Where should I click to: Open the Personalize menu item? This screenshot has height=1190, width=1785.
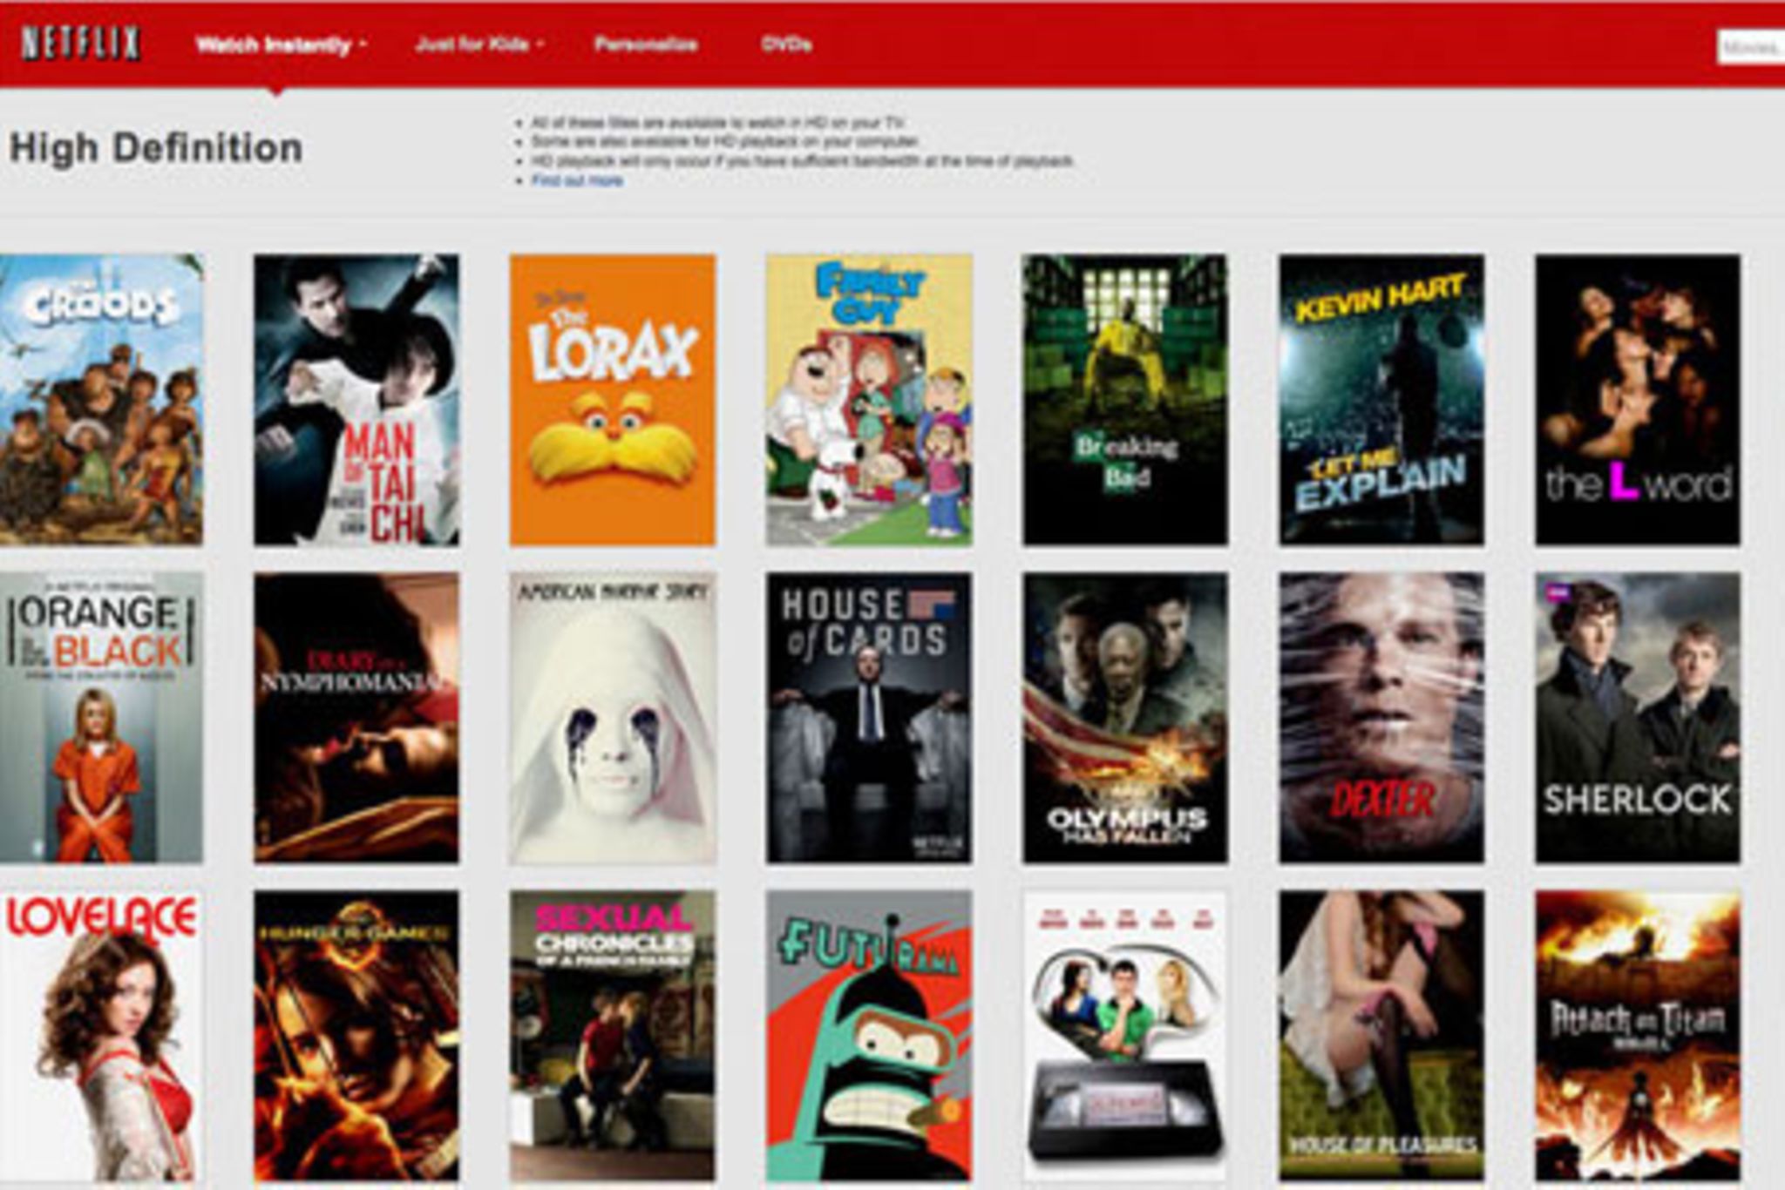coord(646,44)
